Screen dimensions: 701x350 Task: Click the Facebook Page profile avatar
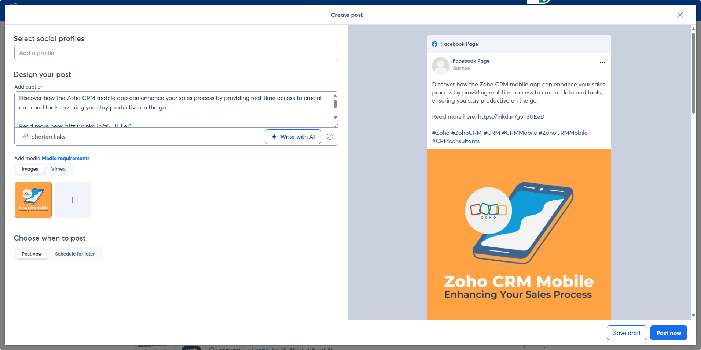440,66
